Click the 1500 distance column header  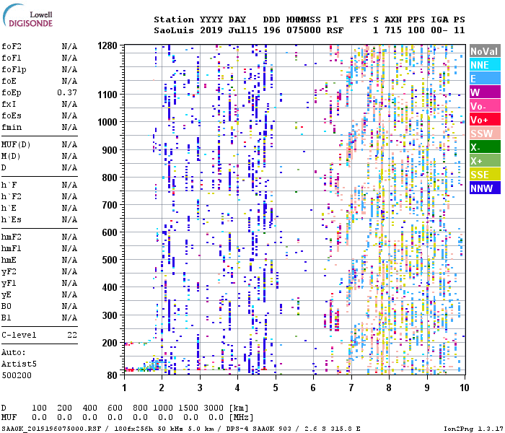point(188,408)
